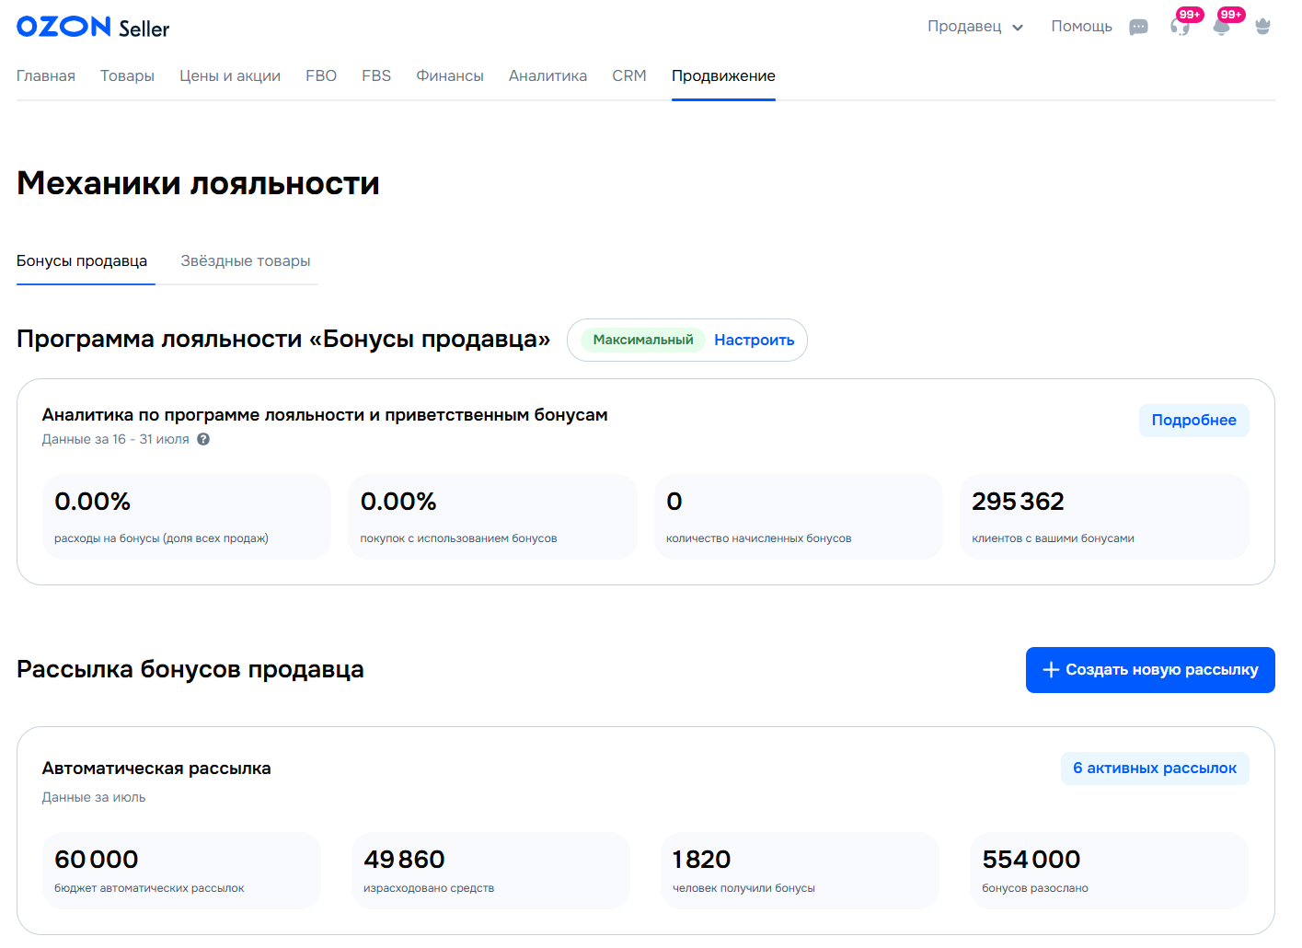Open the Товары menu item
This screenshot has height=948, width=1302.
tap(127, 75)
